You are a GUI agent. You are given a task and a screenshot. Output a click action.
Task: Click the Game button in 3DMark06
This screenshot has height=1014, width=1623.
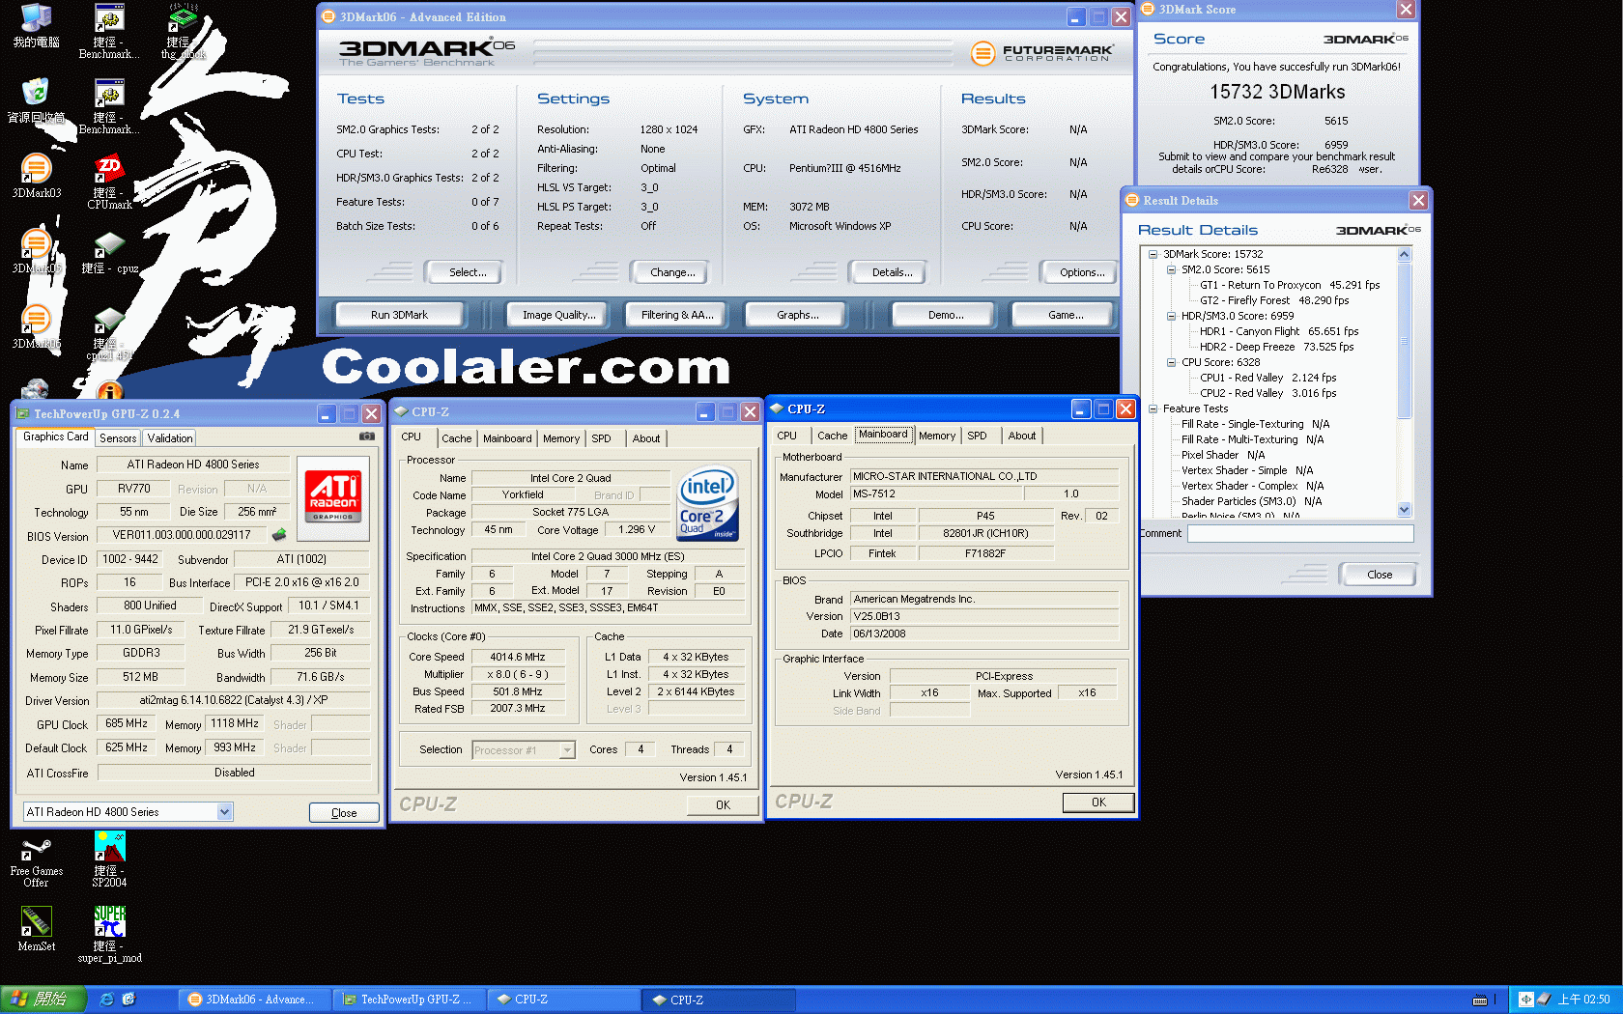(x=1066, y=315)
